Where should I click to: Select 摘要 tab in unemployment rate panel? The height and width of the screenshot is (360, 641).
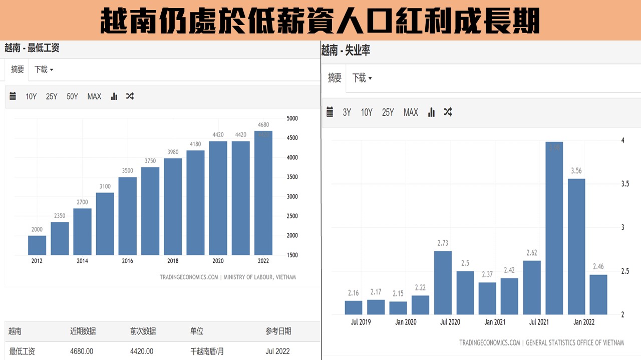click(335, 78)
